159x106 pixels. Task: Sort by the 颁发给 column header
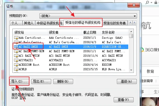coord(30,32)
